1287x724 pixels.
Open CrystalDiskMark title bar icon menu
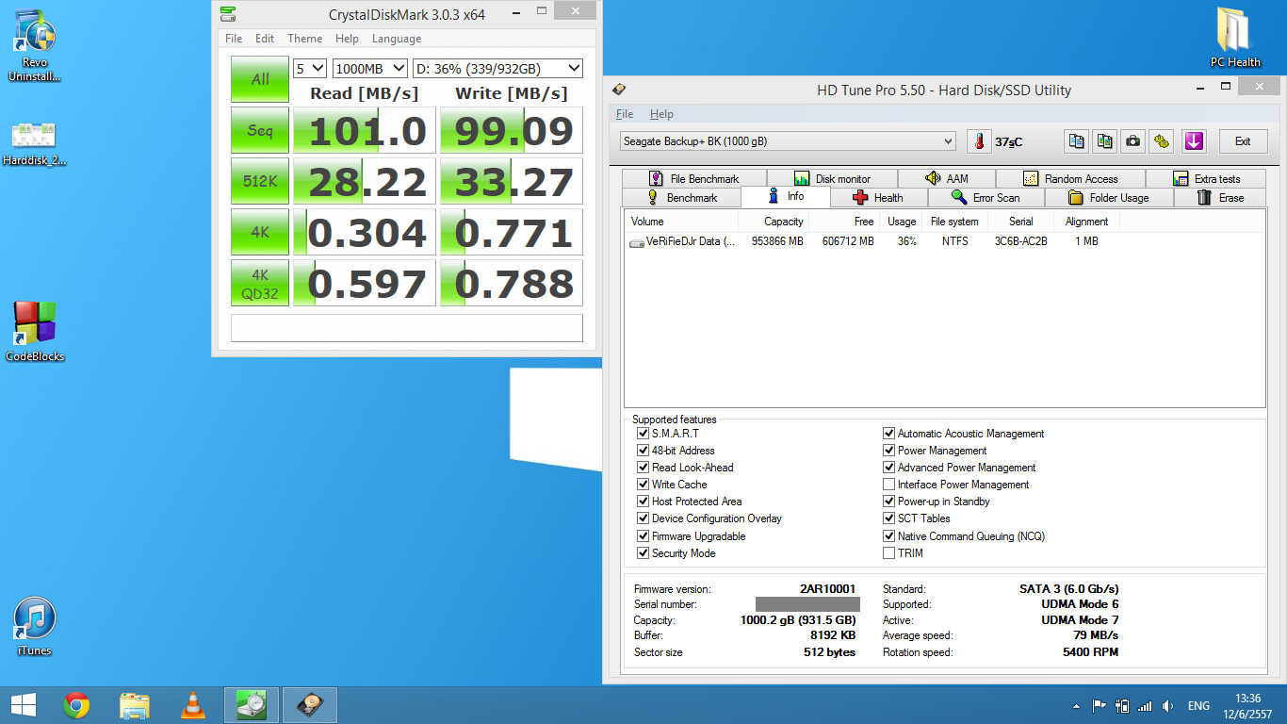pos(228,14)
